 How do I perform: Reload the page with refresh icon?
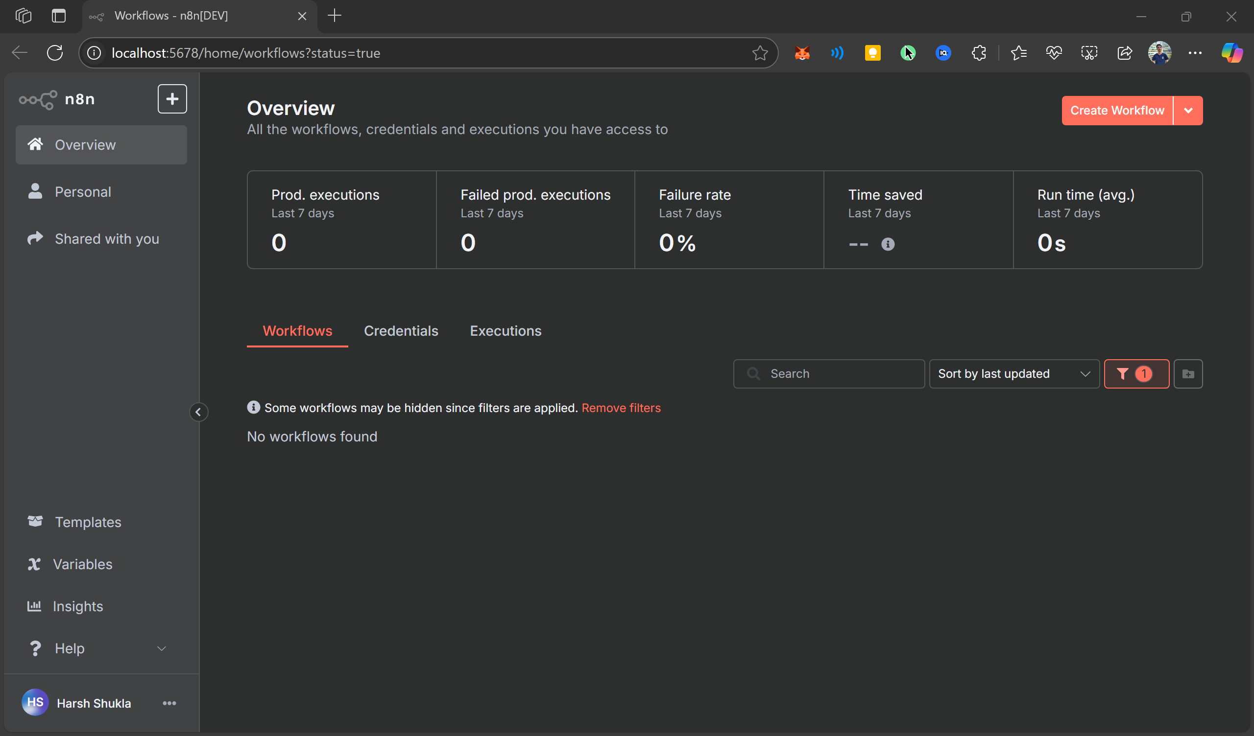click(x=55, y=53)
